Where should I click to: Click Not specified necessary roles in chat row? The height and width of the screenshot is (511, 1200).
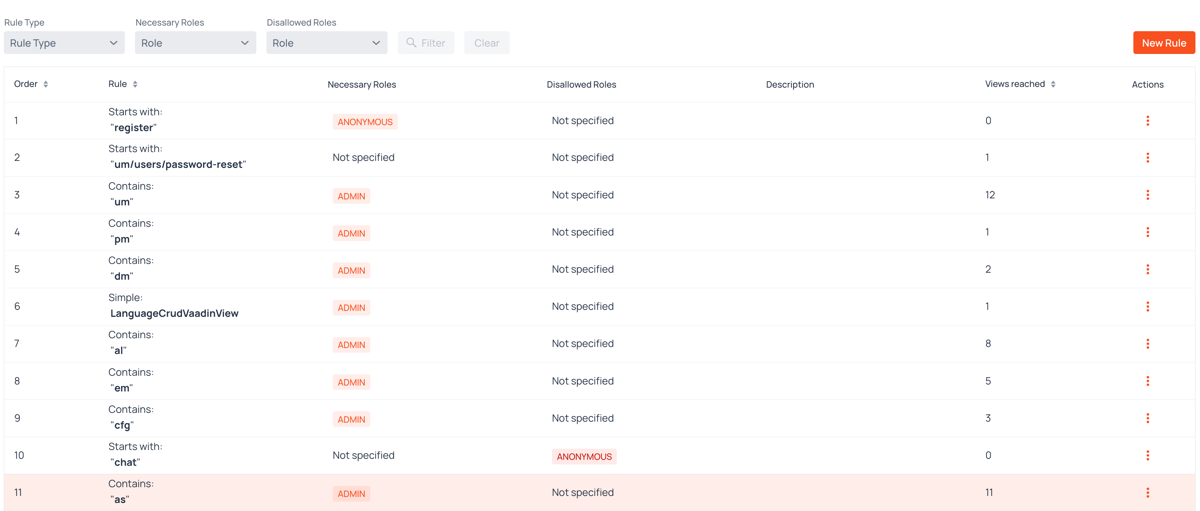(363, 455)
